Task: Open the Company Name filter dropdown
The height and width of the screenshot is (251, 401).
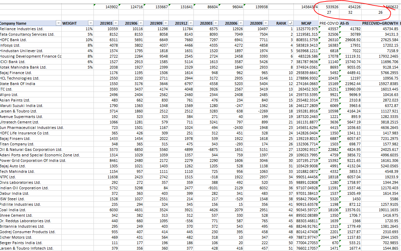Action: 58,23
